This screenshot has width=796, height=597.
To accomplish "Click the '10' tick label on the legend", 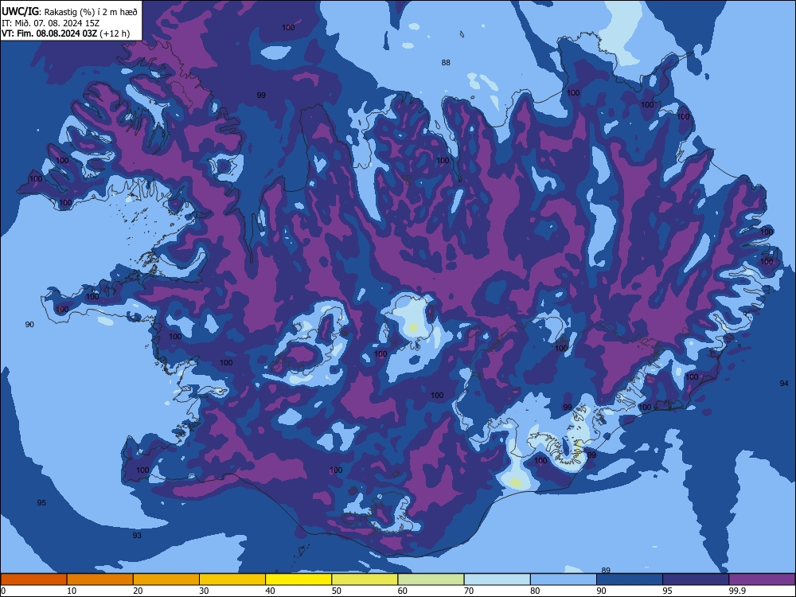I will 72,591.
